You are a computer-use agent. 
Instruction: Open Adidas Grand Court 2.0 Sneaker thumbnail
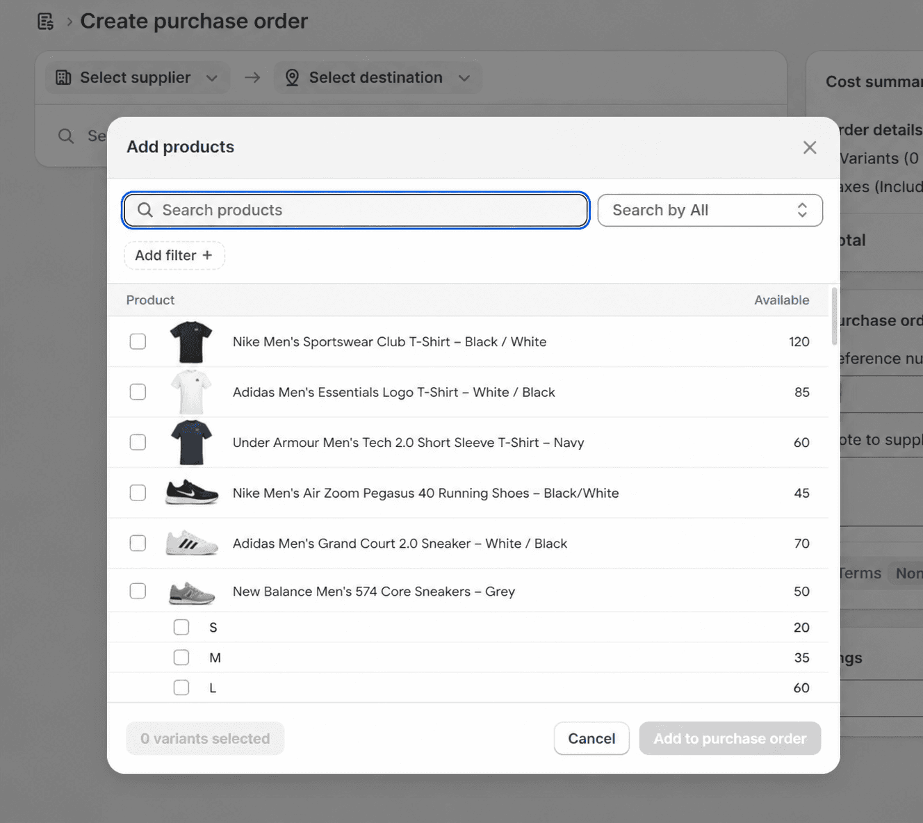[x=192, y=543]
